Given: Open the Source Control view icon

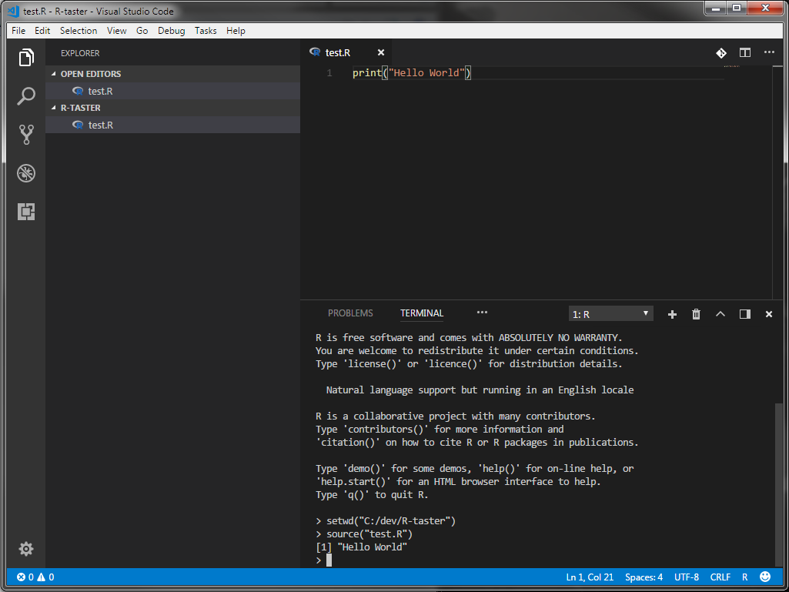Looking at the screenshot, I should coord(26,135).
